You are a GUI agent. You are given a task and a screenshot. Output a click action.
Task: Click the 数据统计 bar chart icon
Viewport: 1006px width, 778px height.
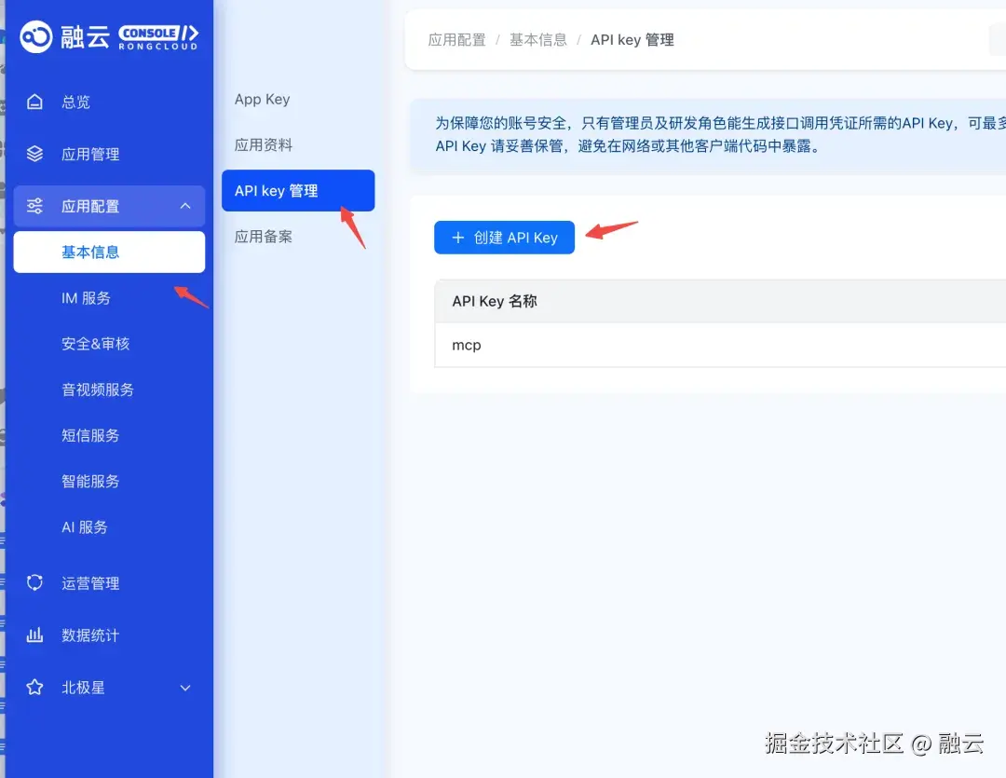coord(34,635)
